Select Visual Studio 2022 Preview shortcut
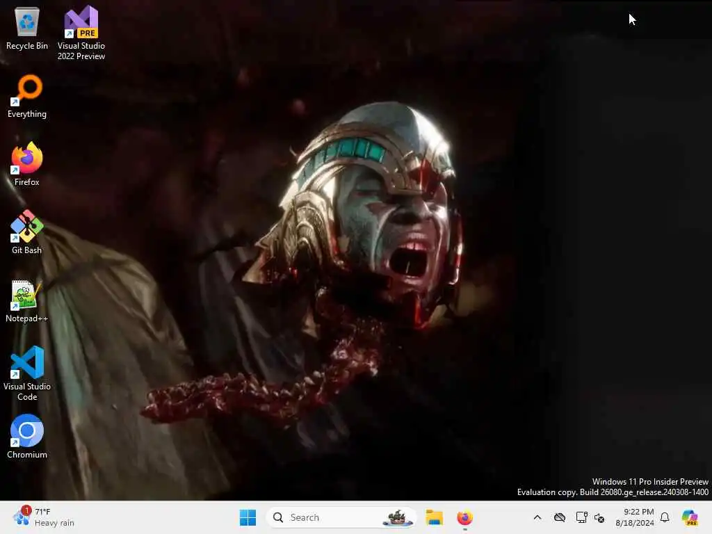712x534 pixels. (x=81, y=33)
